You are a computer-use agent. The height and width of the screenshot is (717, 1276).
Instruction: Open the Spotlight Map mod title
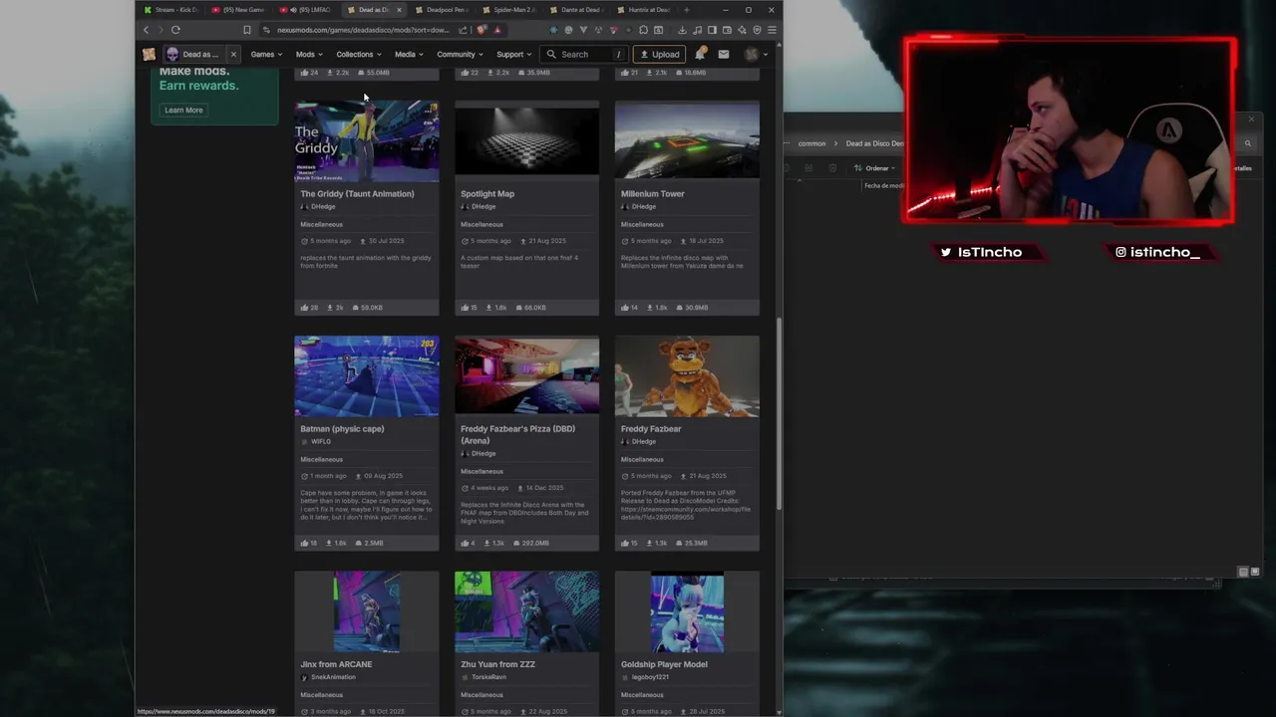[487, 194]
